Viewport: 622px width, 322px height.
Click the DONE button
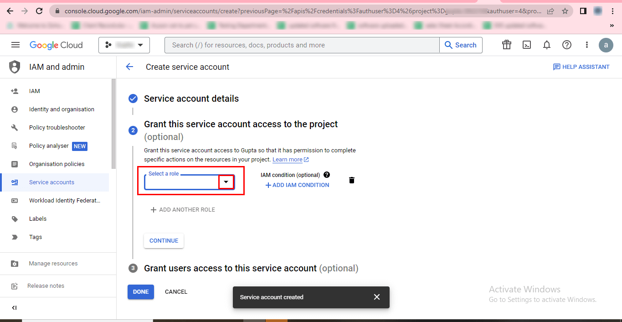tap(141, 292)
